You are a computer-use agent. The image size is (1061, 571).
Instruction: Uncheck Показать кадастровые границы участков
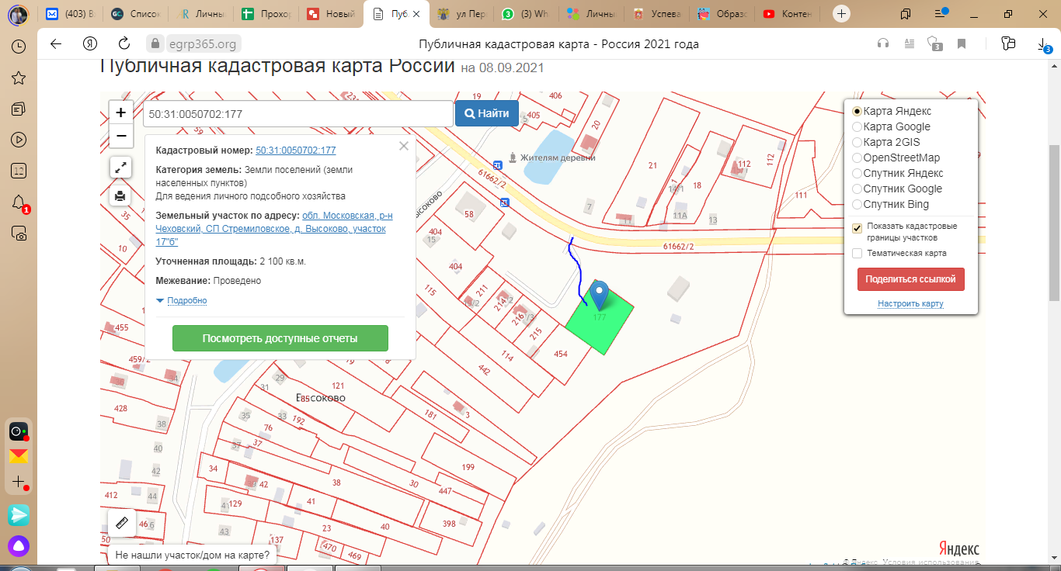tap(857, 228)
